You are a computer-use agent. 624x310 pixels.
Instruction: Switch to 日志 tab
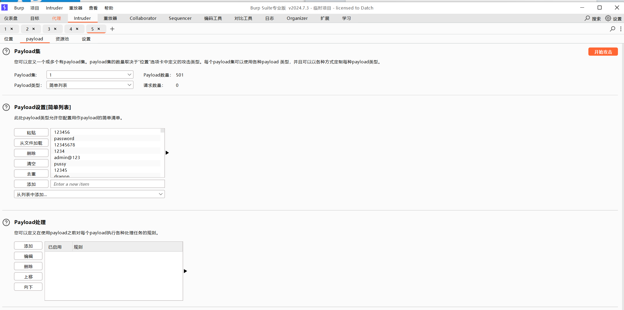[x=269, y=18]
